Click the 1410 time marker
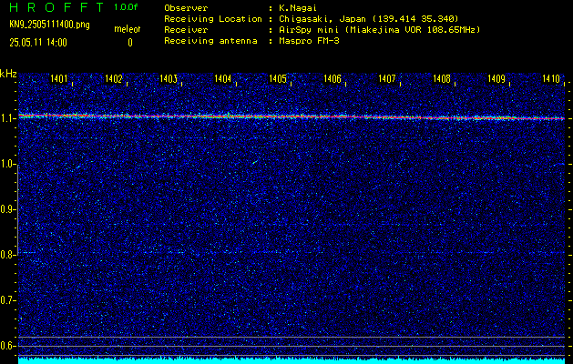573x364 pixels. click(x=551, y=78)
